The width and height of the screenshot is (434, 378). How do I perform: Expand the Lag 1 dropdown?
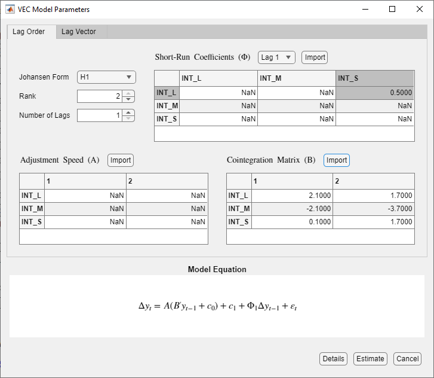click(x=276, y=57)
